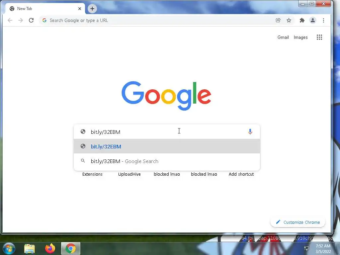This screenshot has width=340, height=255.
Task: Minimize the Chrome window
Action: coord(303,4)
